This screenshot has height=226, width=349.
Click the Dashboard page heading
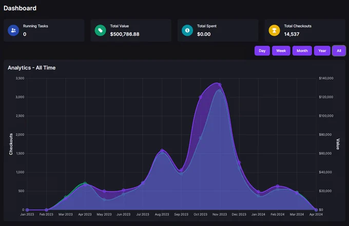pos(20,8)
